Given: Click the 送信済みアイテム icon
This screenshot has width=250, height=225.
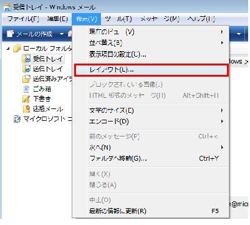Looking at the screenshot, I should [x=26, y=79].
